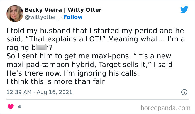This screenshot has height=114, width=195.
Task: Follow the @wittyotter_ account
Action: pos(73,17)
